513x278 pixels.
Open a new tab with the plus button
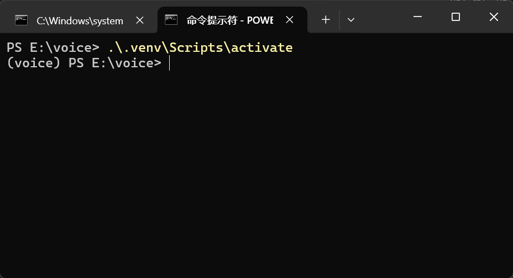click(326, 20)
